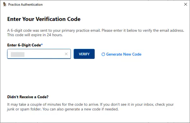Click the Didn't Receive a Code? heading
Screen dimensions: 190x123
click(28, 97)
